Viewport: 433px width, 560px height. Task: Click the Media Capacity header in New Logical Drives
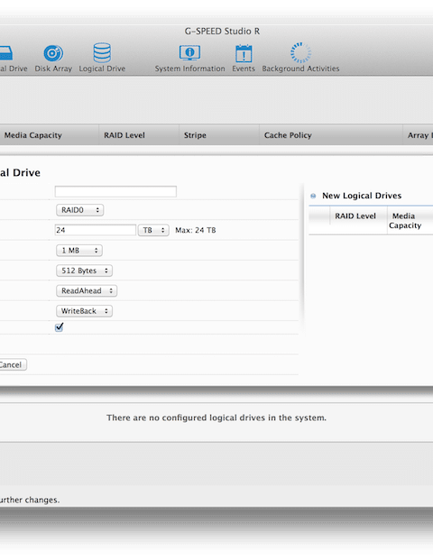410,220
